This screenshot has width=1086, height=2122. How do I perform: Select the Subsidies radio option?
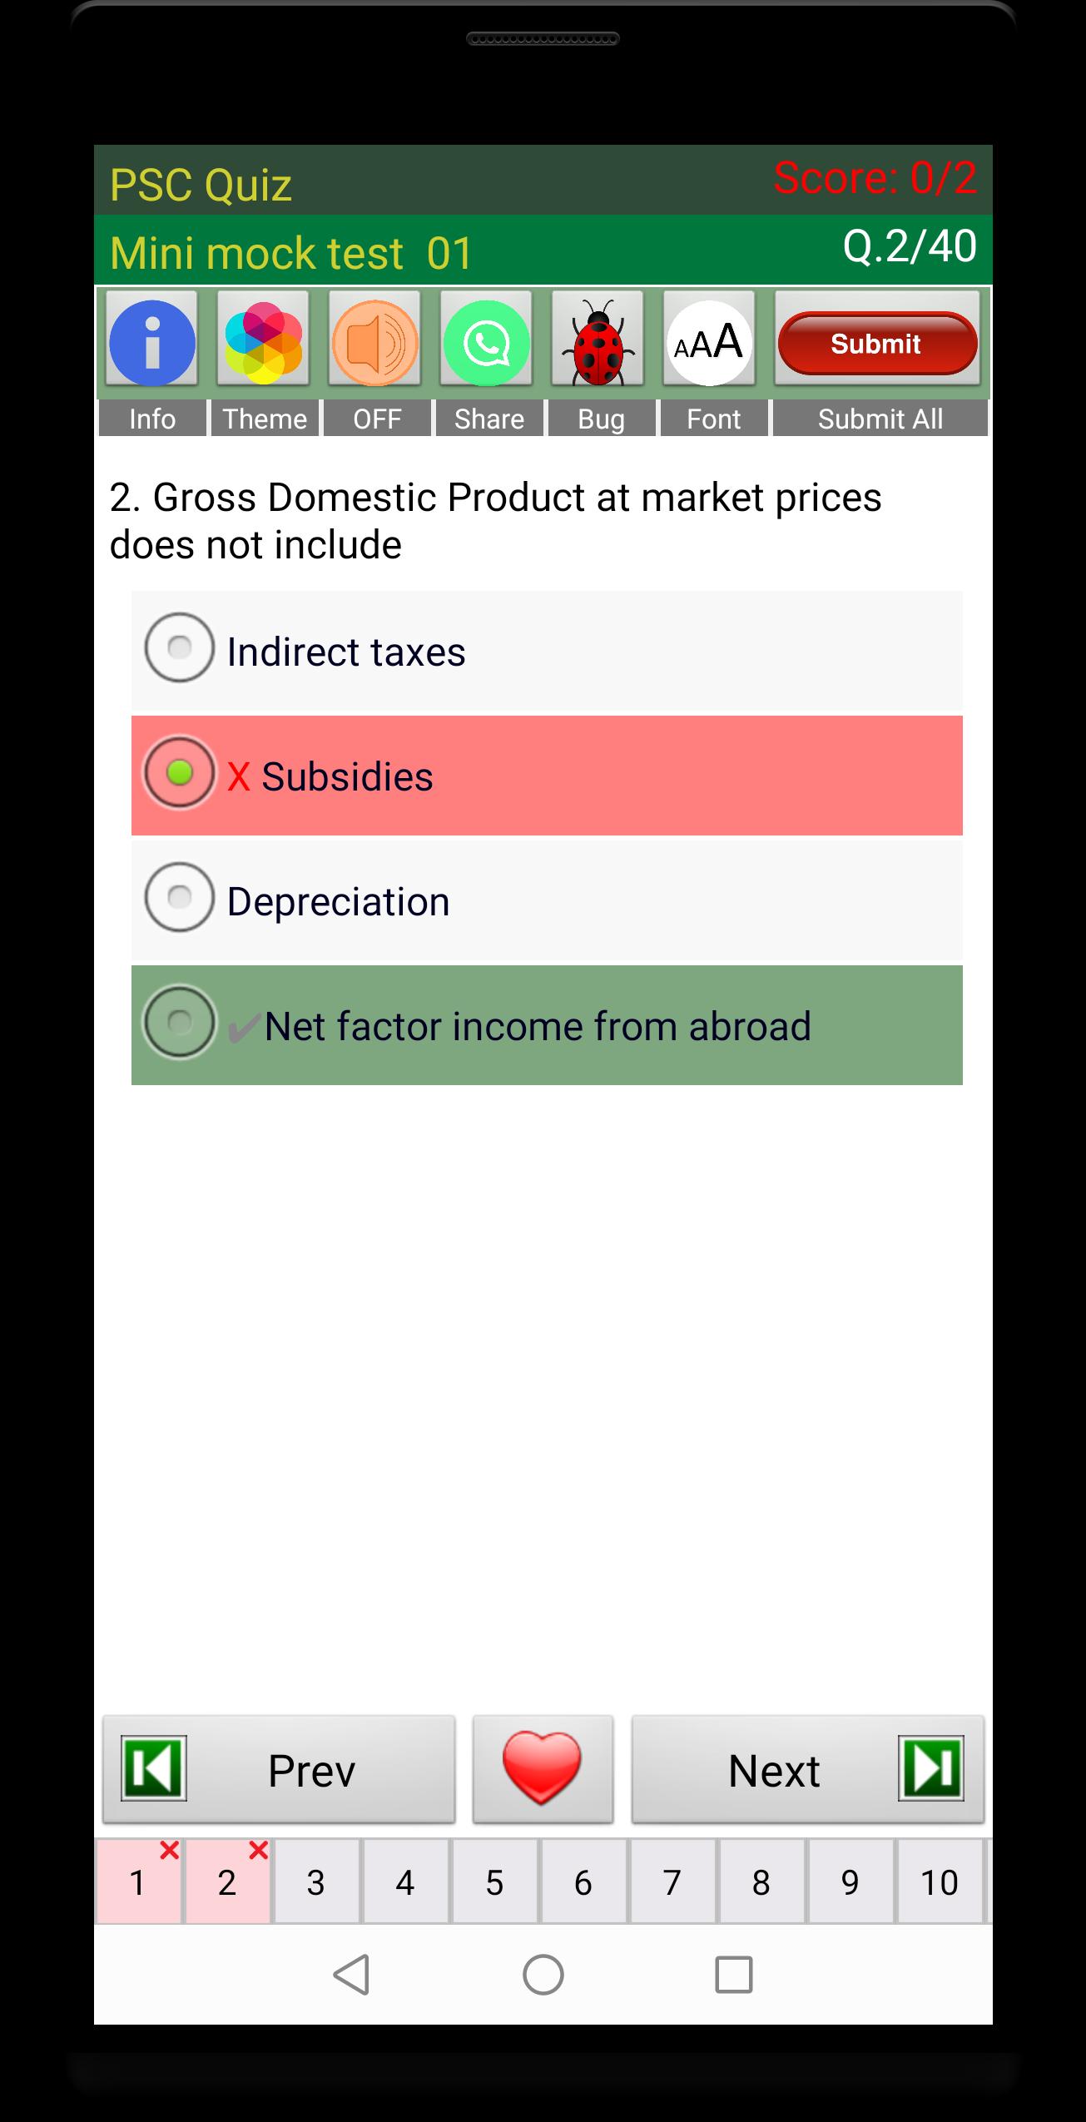click(x=180, y=773)
